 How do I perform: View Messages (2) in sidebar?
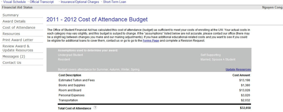[14, 56]
